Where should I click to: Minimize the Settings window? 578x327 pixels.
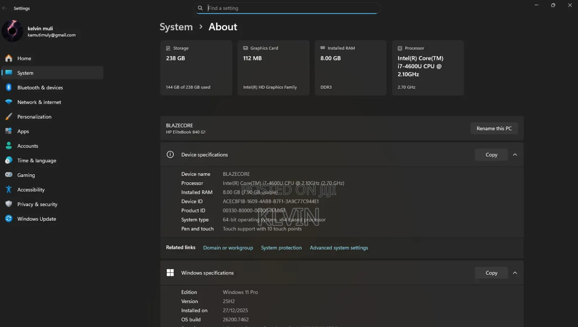[x=536, y=5]
